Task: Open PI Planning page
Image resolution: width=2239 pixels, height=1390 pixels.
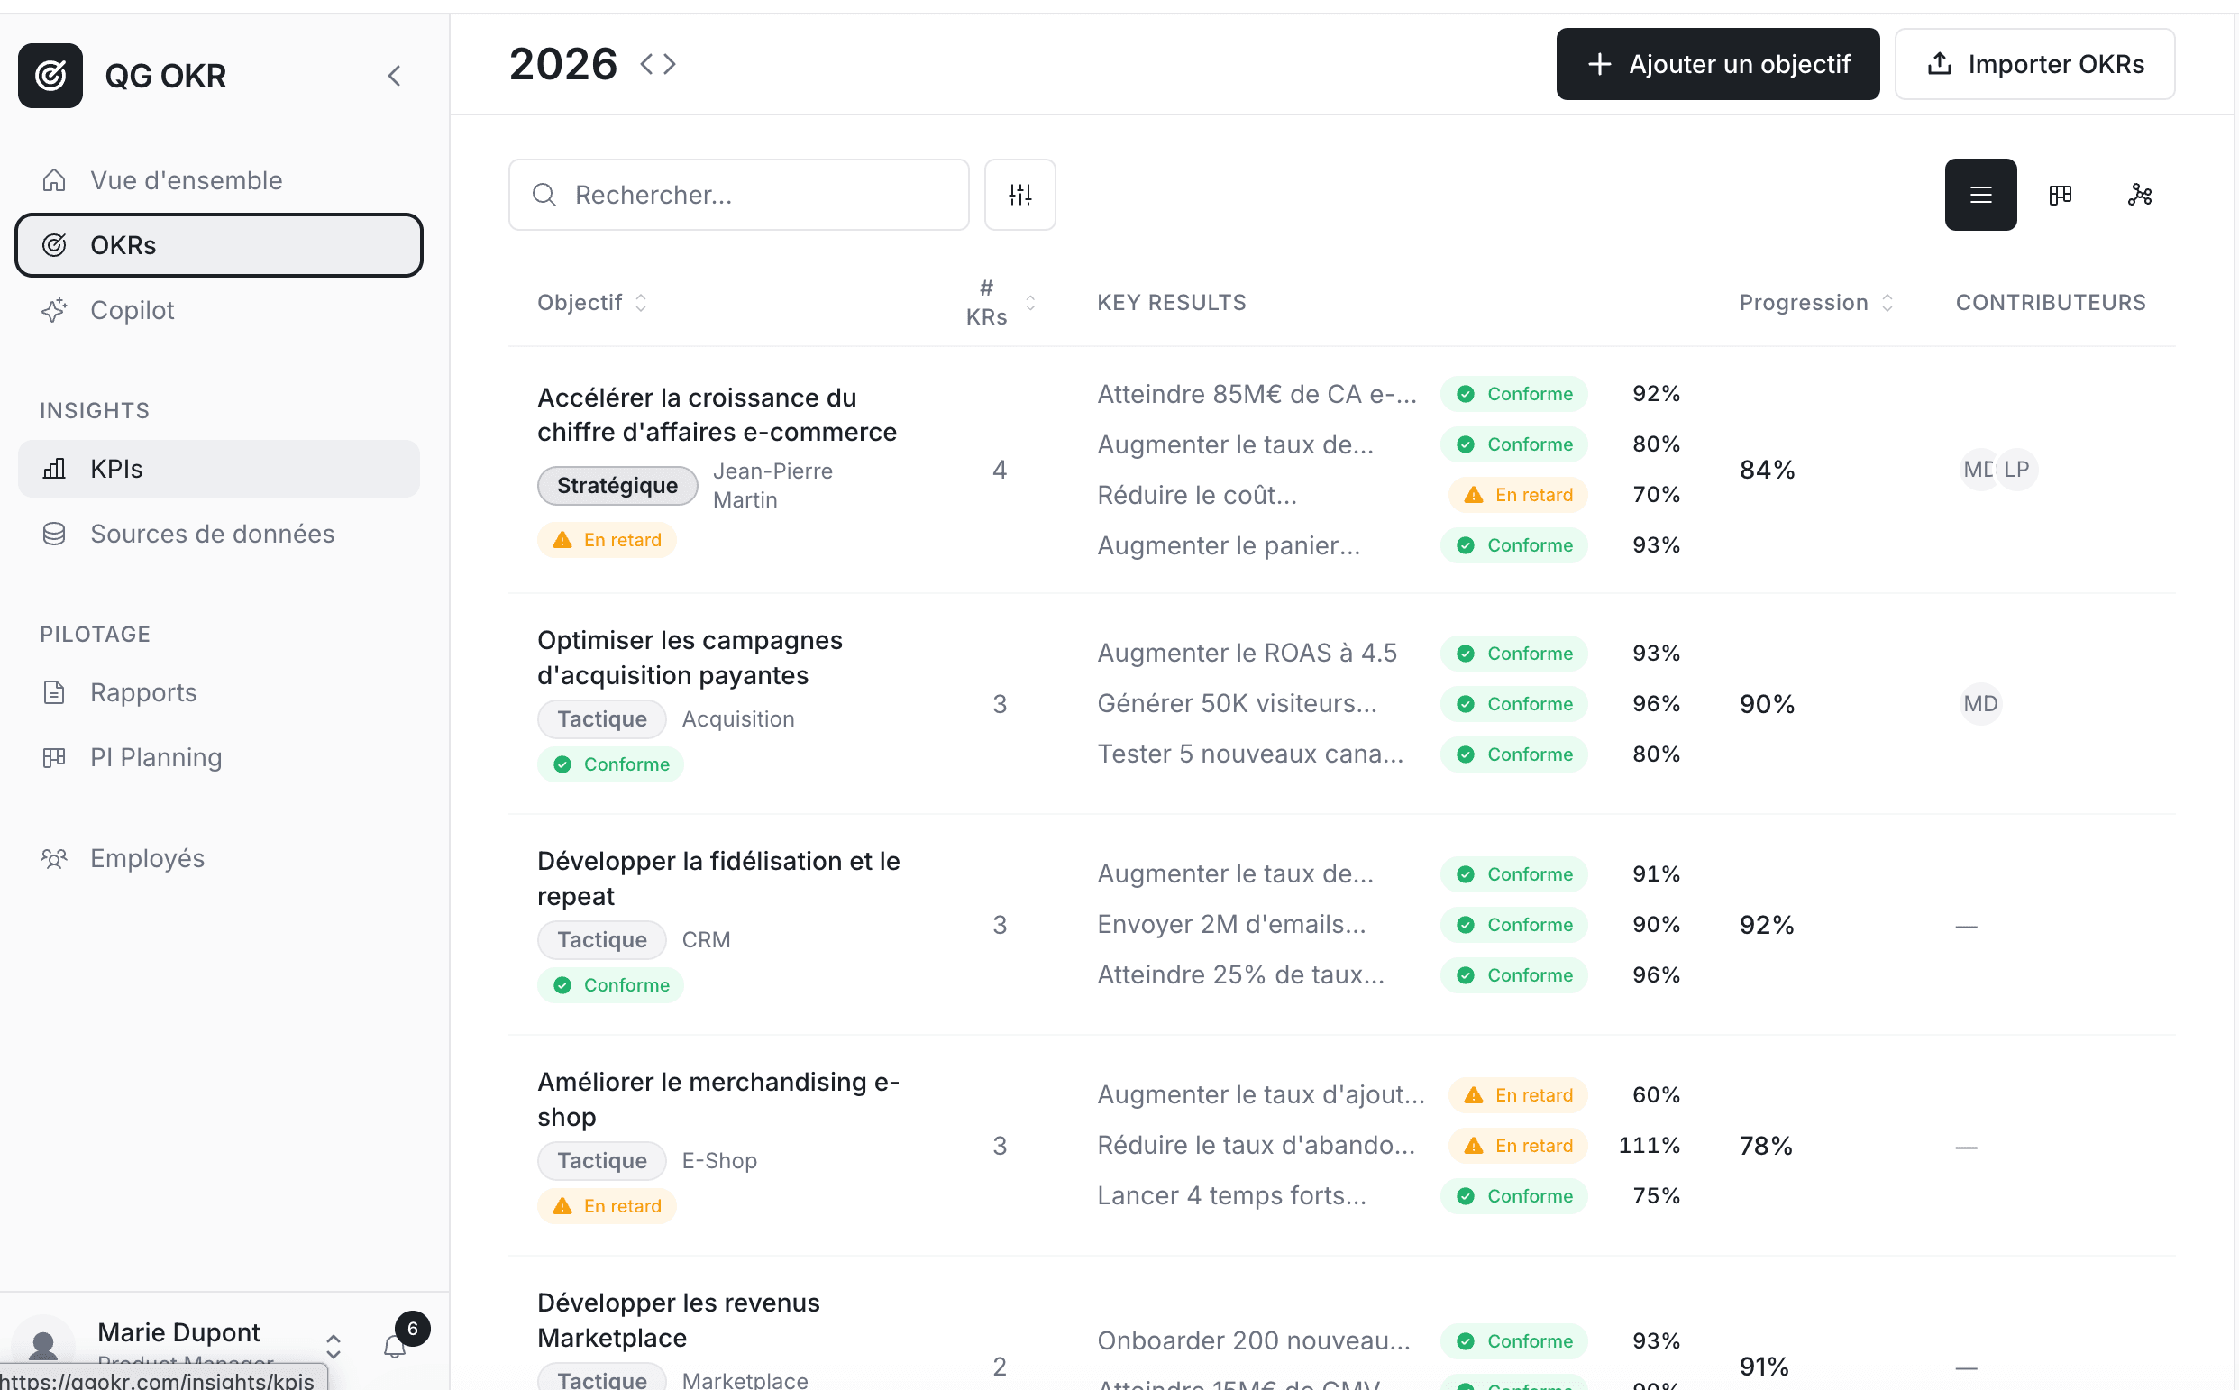Action: point(155,757)
